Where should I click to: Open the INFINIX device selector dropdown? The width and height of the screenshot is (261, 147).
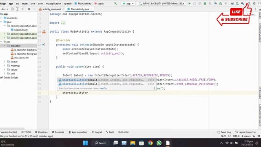[161, 3]
